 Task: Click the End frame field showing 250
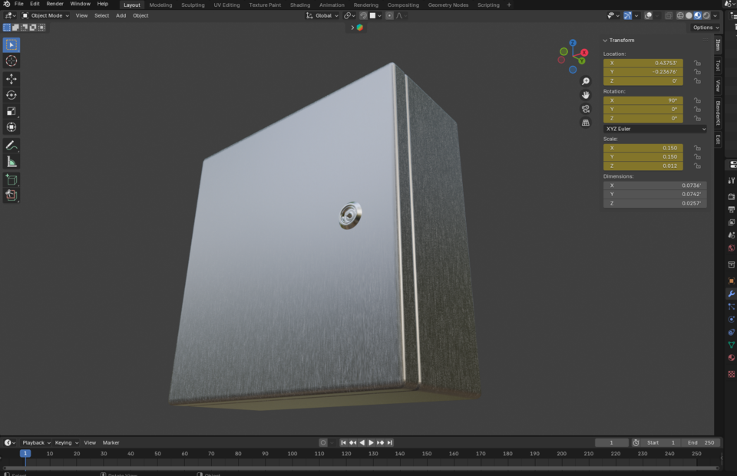tap(699, 442)
